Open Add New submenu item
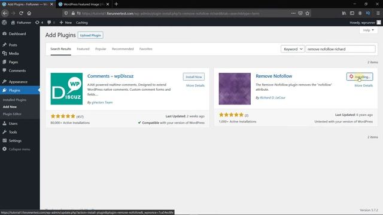 [10, 107]
